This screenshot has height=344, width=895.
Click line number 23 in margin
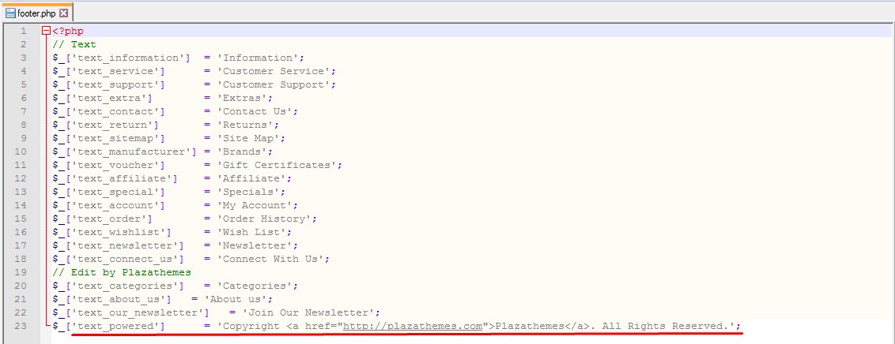[x=20, y=327]
